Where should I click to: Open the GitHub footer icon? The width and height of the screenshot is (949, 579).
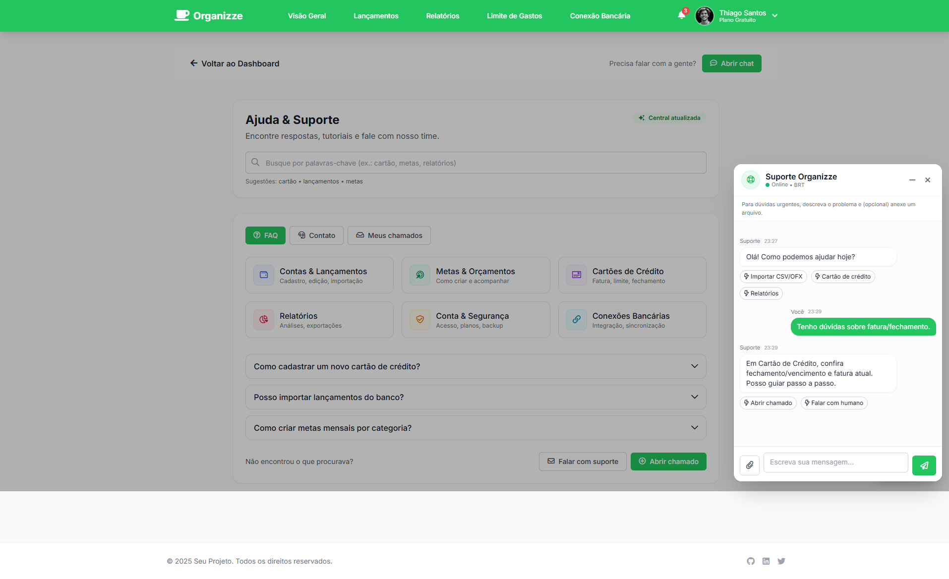[x=751, y=561]
